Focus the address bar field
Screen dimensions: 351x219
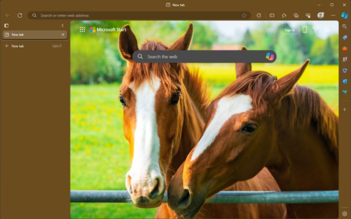point(139,15)
